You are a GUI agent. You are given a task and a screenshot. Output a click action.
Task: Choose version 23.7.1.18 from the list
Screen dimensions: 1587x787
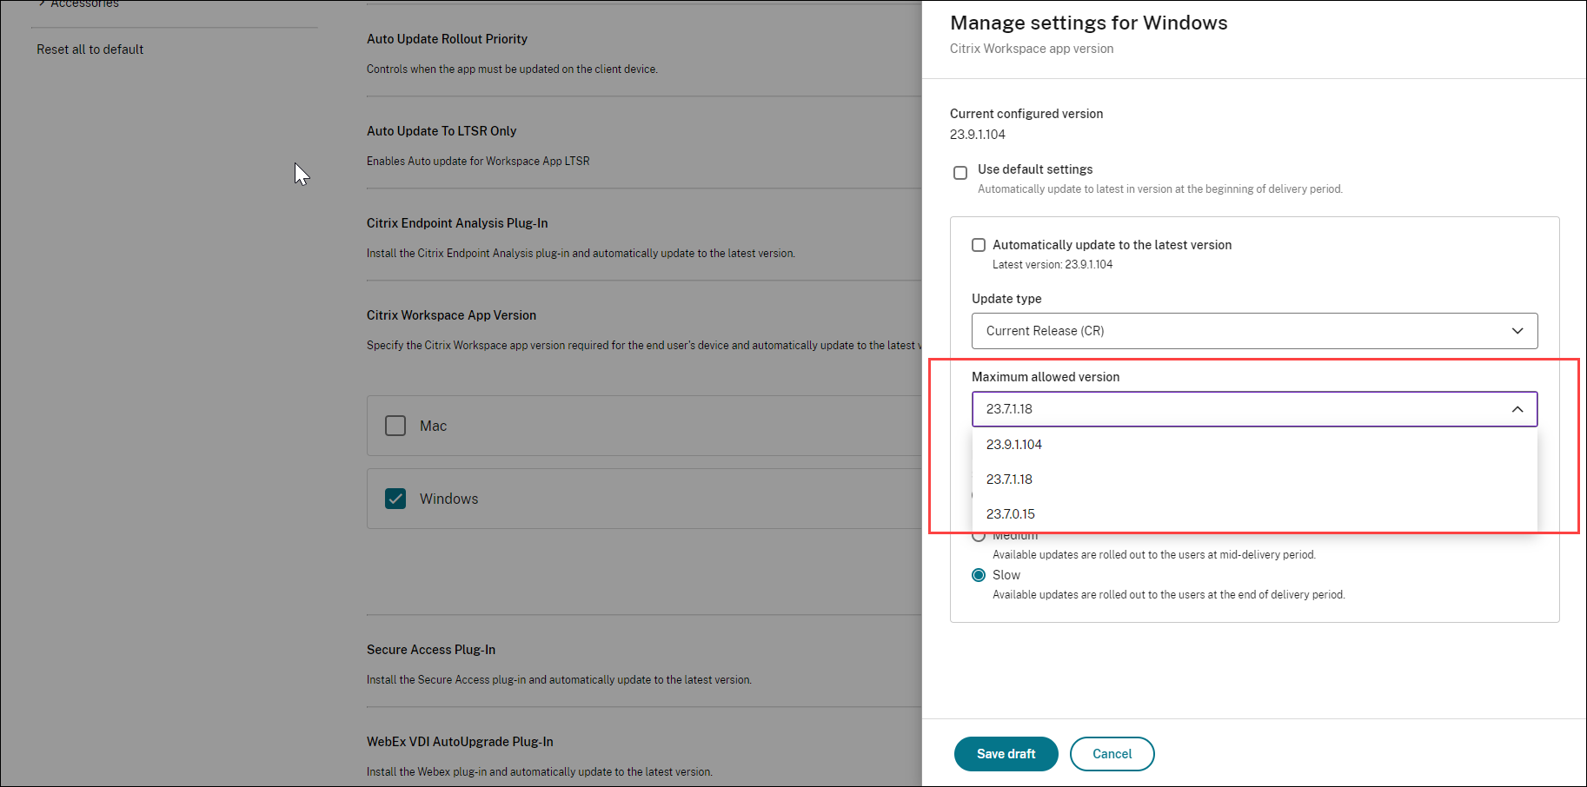pos(1009,479)
